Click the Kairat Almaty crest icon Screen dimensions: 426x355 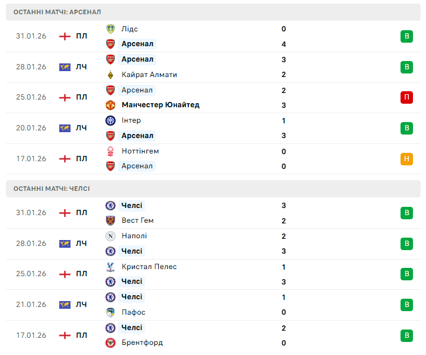click(x=110, y=75)
